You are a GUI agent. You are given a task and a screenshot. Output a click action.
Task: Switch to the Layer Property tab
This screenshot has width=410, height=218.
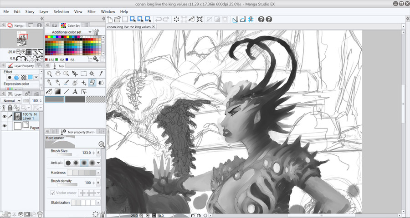pos(21,66)
